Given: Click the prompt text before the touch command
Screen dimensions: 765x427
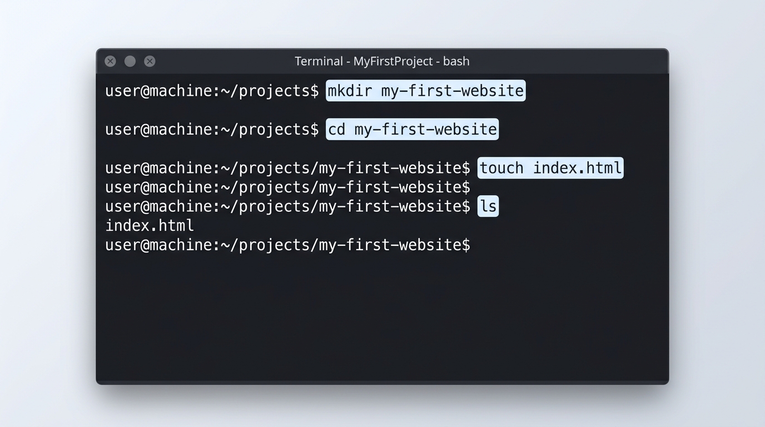Looking at the screenshot, I should [x=287, y=168].
